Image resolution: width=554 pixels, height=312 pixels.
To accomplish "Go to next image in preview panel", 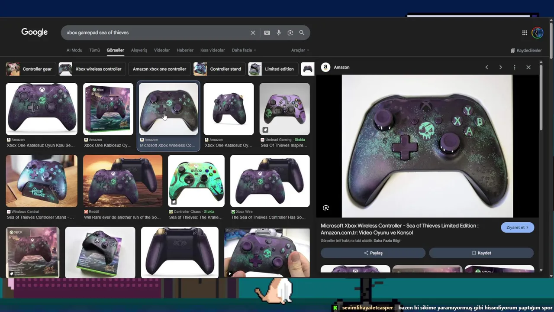I will coord(501,67).
